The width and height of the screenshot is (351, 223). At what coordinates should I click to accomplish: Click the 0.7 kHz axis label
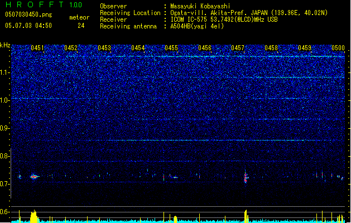(5, 184)
